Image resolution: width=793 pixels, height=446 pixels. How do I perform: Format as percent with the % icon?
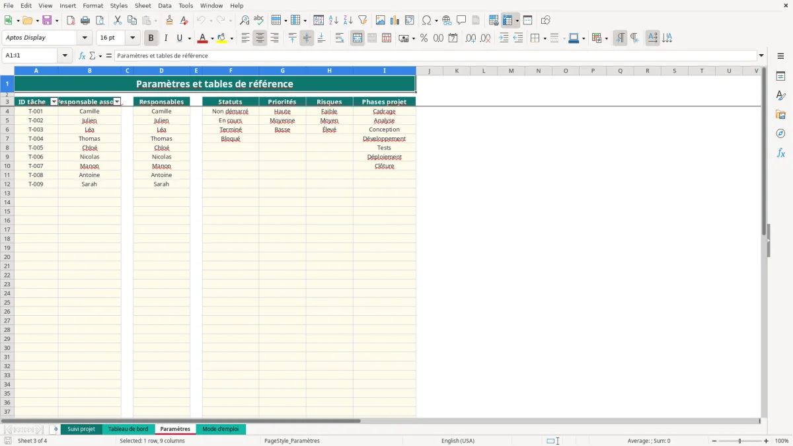coord(424,38)
